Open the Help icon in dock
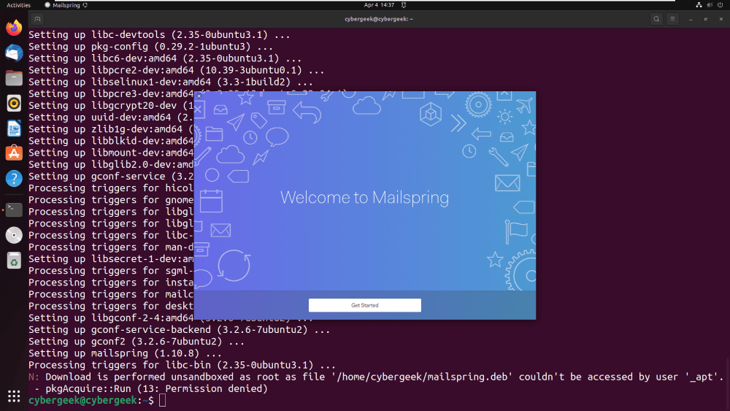This screenshot has height=411, width=730. 14,178
